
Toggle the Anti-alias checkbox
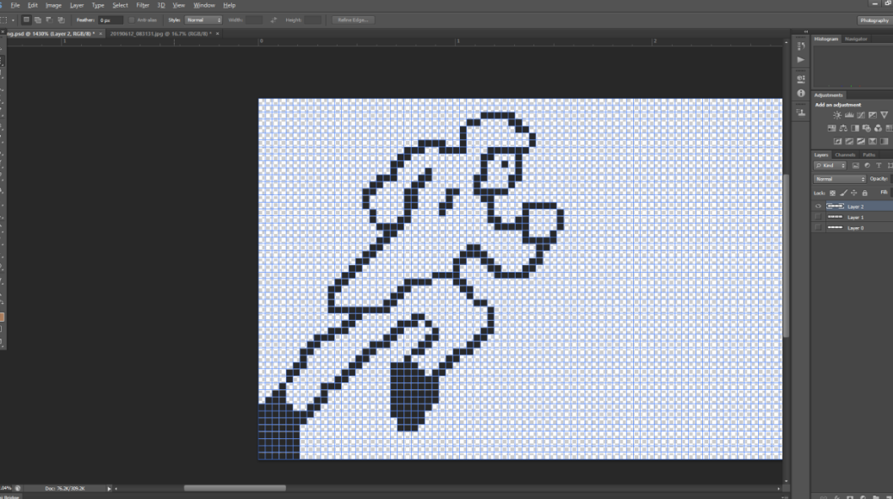[132, 20]
